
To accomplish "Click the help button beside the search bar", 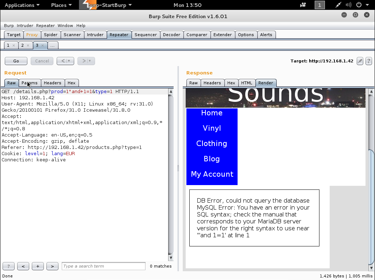I will [8, 266].
